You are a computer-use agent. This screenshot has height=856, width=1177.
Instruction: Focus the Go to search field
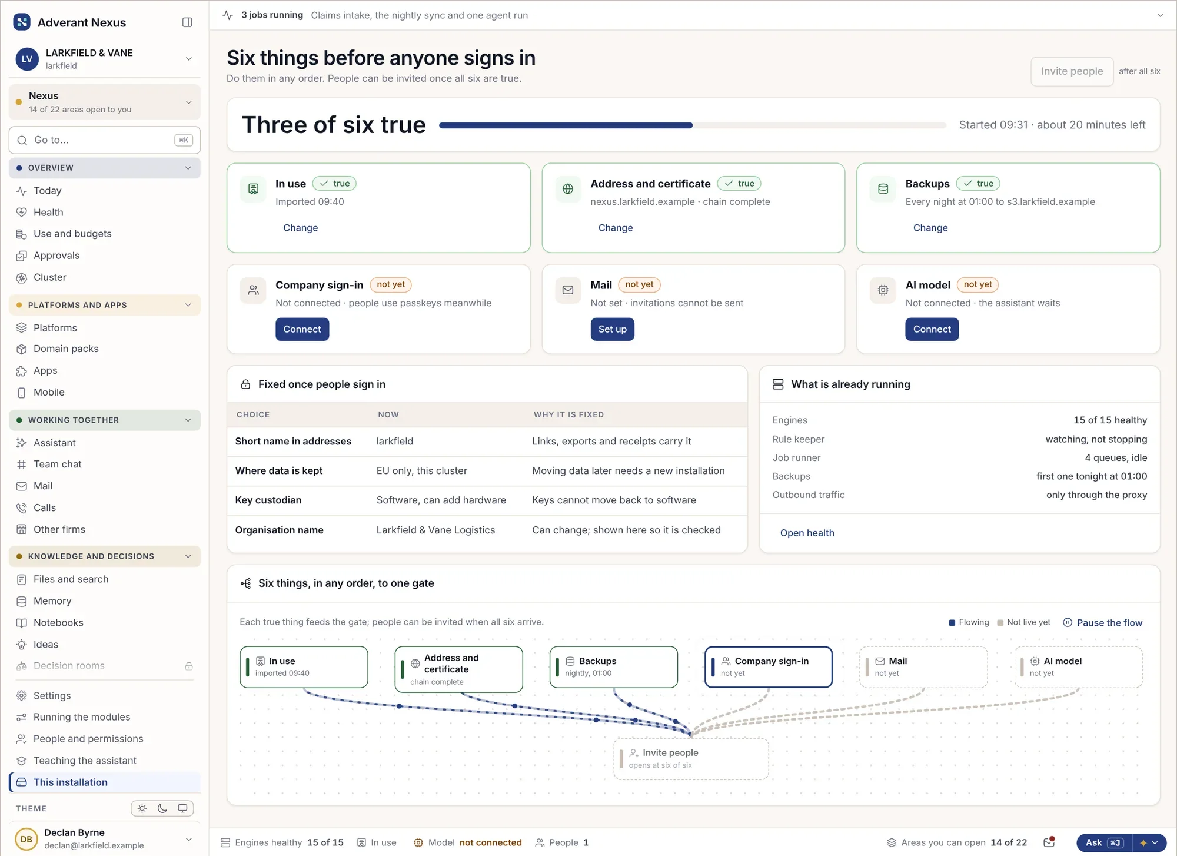(105, 140)
